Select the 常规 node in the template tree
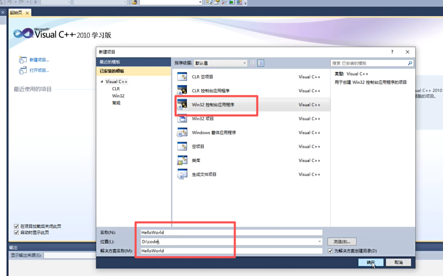Image resolution: width=443 pixels, height=276 pixels. (116, 103)
